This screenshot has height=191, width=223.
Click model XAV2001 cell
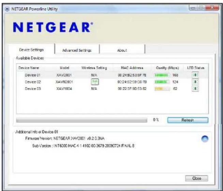click(64, 75)
